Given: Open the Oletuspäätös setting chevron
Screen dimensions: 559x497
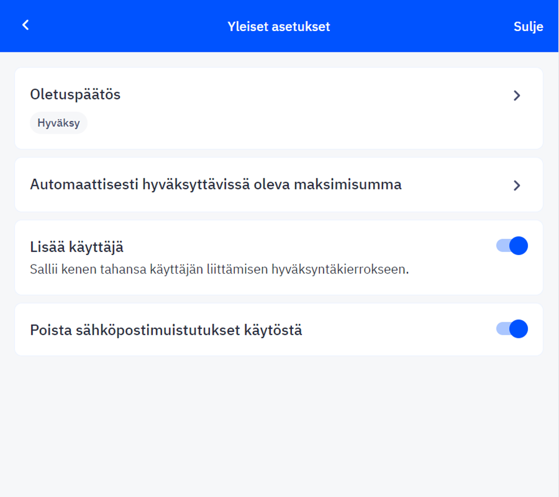Looking at the screenshot, I should click(x=517, y=95).
